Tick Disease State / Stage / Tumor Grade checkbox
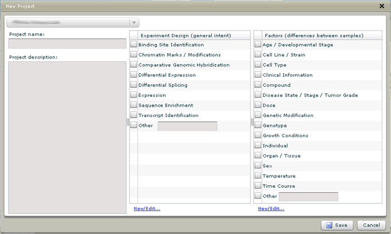 tap(258, 95)
